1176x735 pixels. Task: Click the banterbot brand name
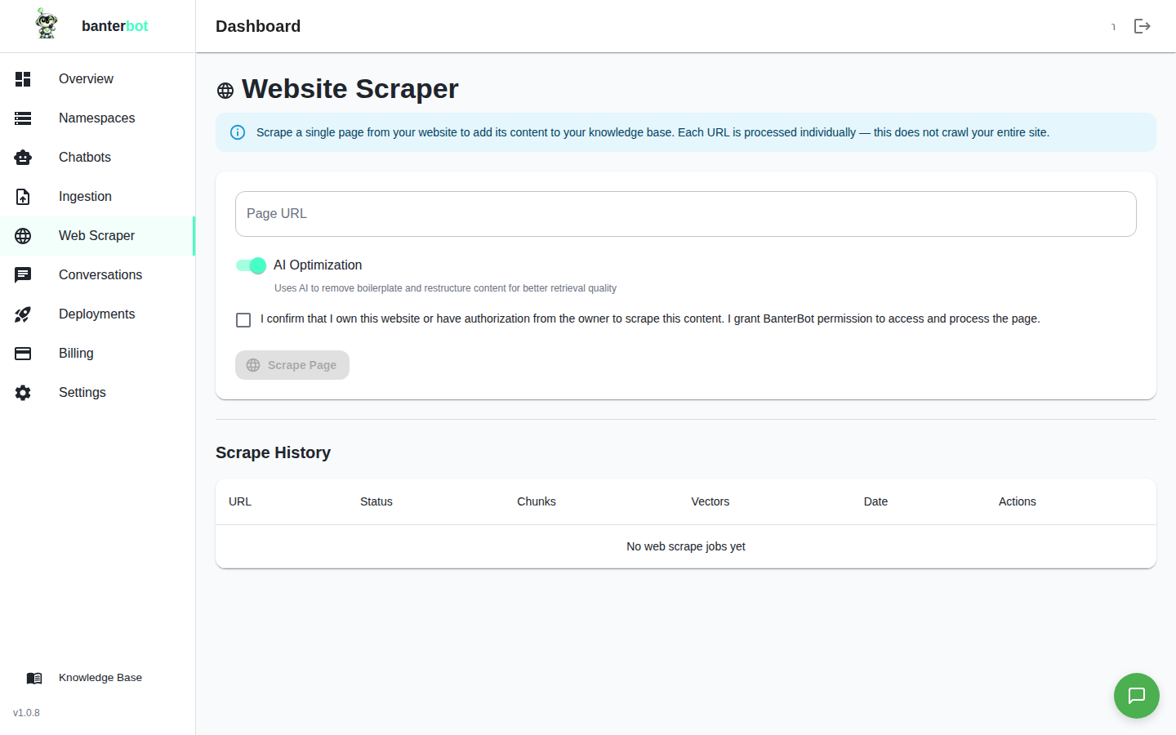[x=114, y=26]
